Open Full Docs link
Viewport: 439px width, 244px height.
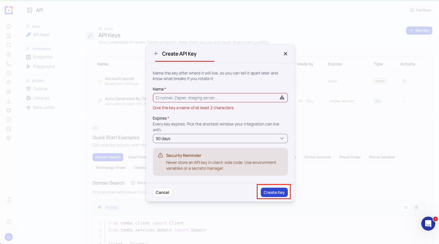click(420, 10)
